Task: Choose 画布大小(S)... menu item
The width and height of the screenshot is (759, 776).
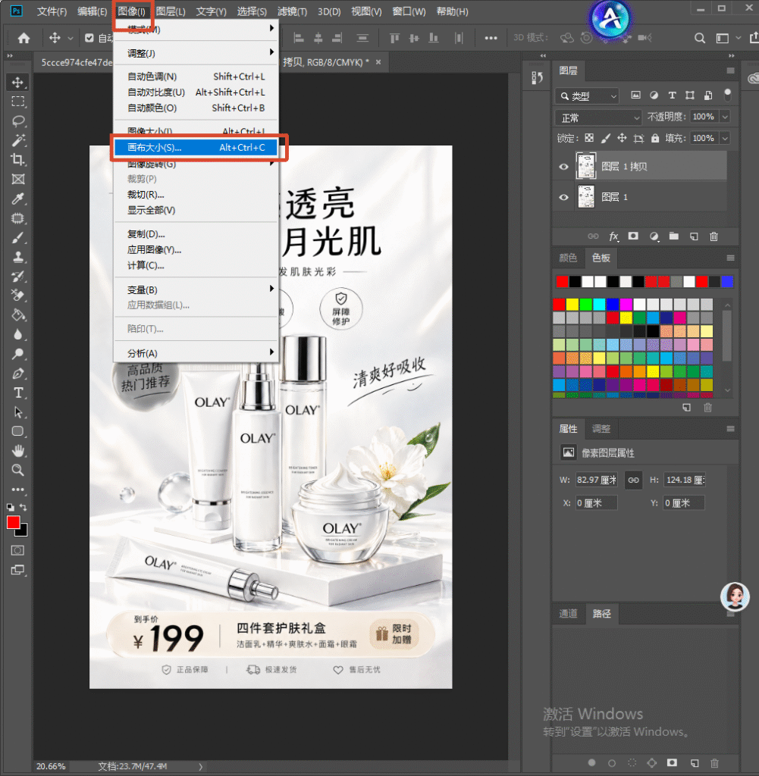Action: [x=195, y=148]
